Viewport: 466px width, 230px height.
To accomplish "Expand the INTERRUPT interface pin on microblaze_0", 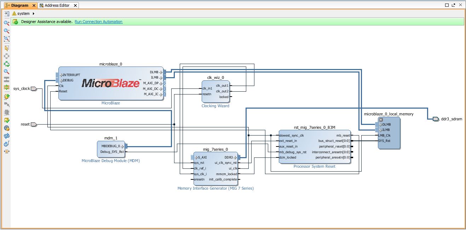I will [61, 75].
